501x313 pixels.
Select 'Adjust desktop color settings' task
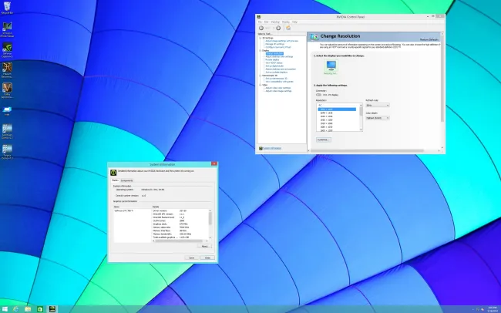pyautogui.click(x=279, y=56)
